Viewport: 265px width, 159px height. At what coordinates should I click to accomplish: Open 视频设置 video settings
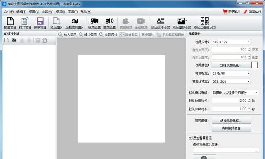coord(95,23)
